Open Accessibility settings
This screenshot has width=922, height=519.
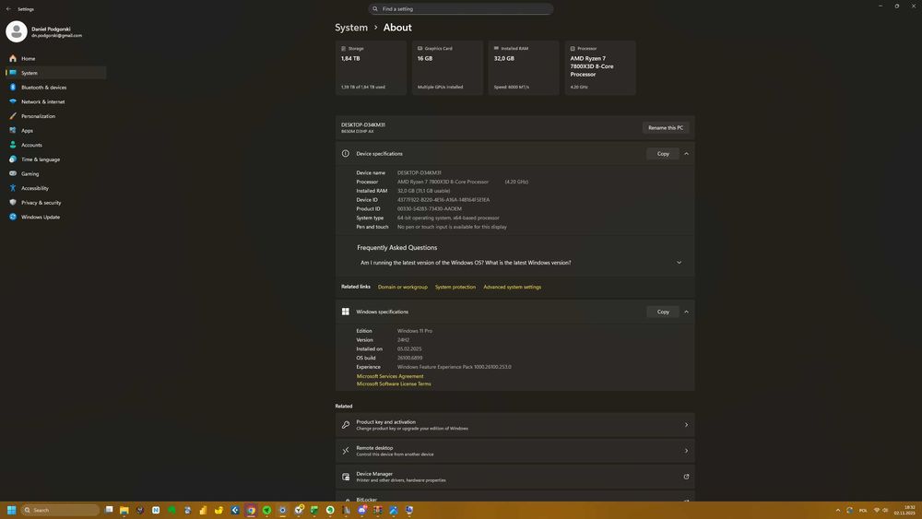pyautogui.click(x=35, y=188)
